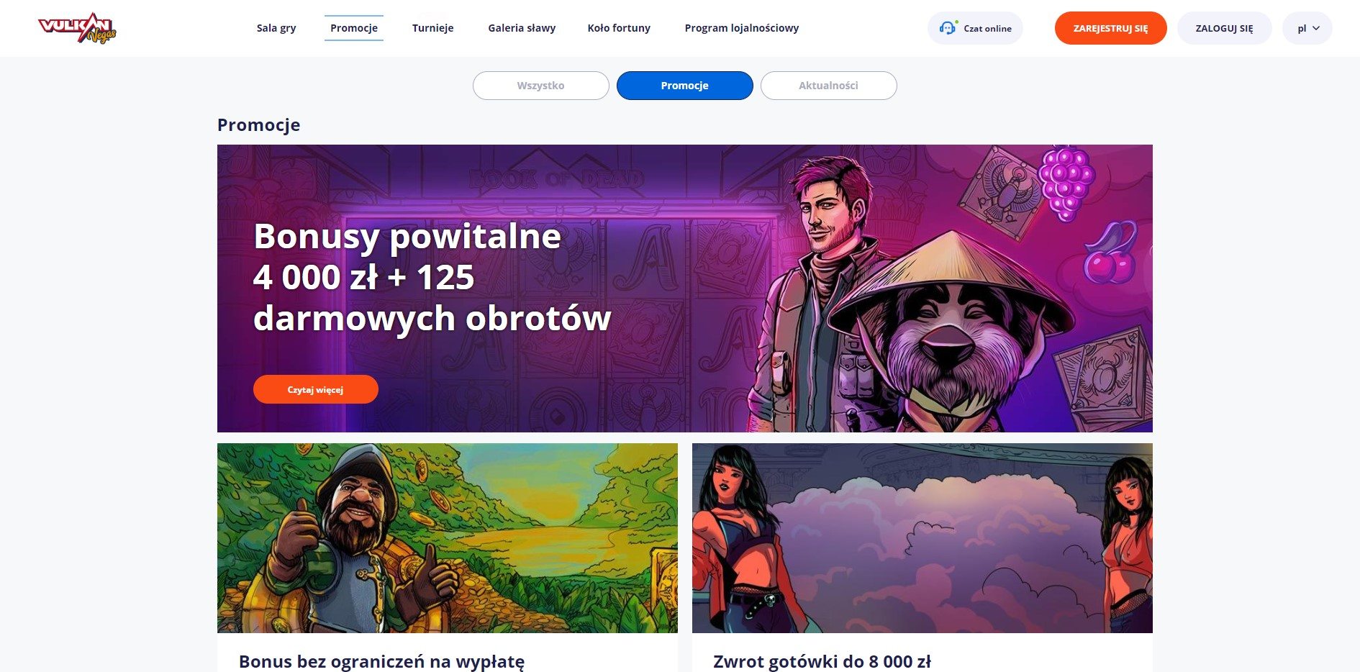Click Zwrot gotówki do 8 000 zł title

click(822, 661)
